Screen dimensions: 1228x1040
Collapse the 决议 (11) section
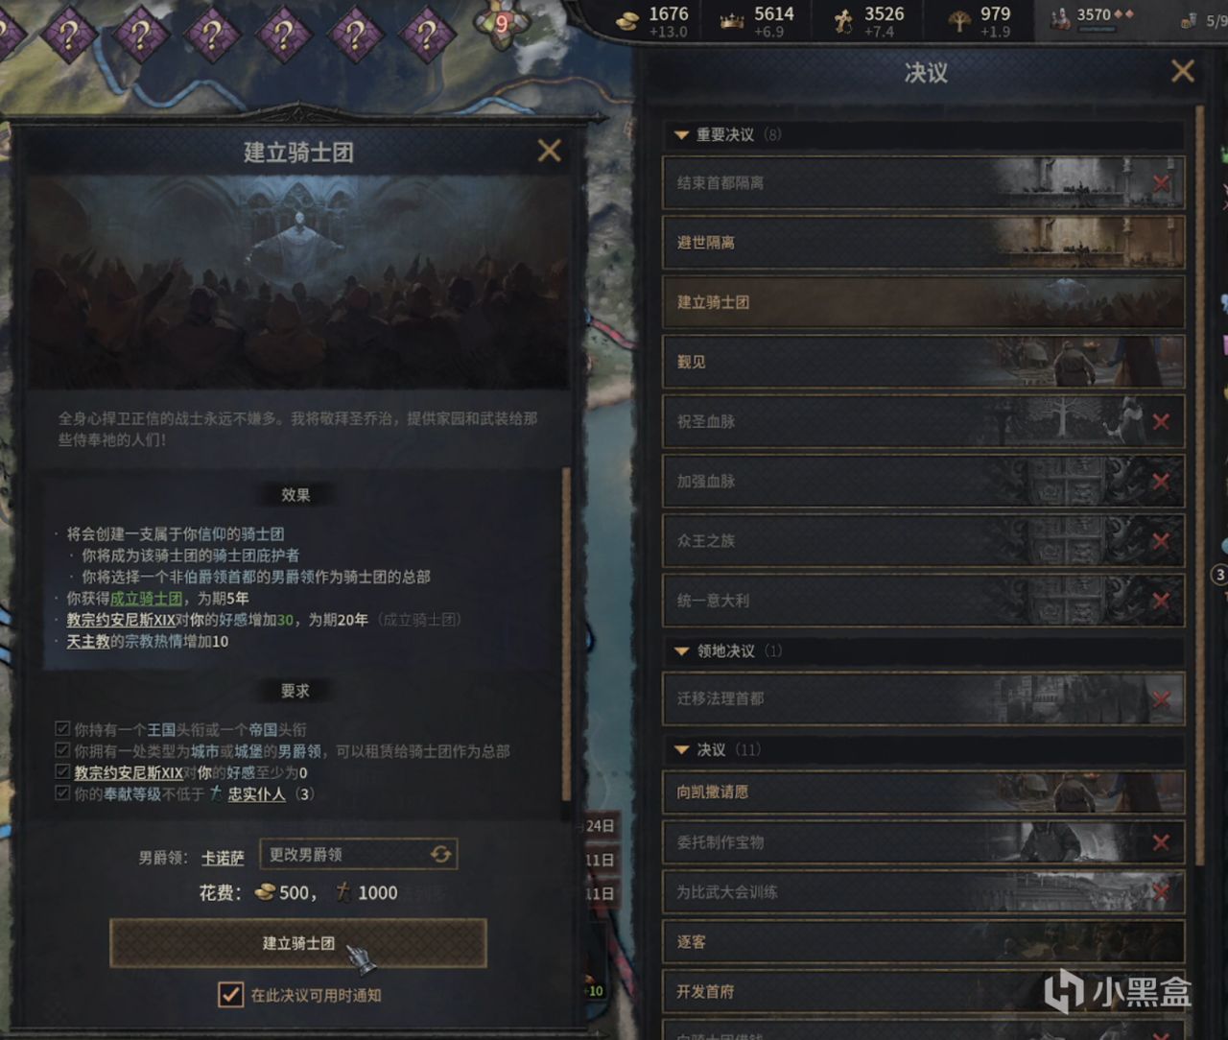[x=681, y=750]
